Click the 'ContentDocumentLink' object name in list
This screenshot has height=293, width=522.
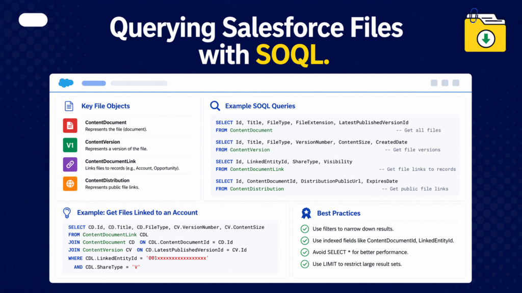tap(111, 161)
